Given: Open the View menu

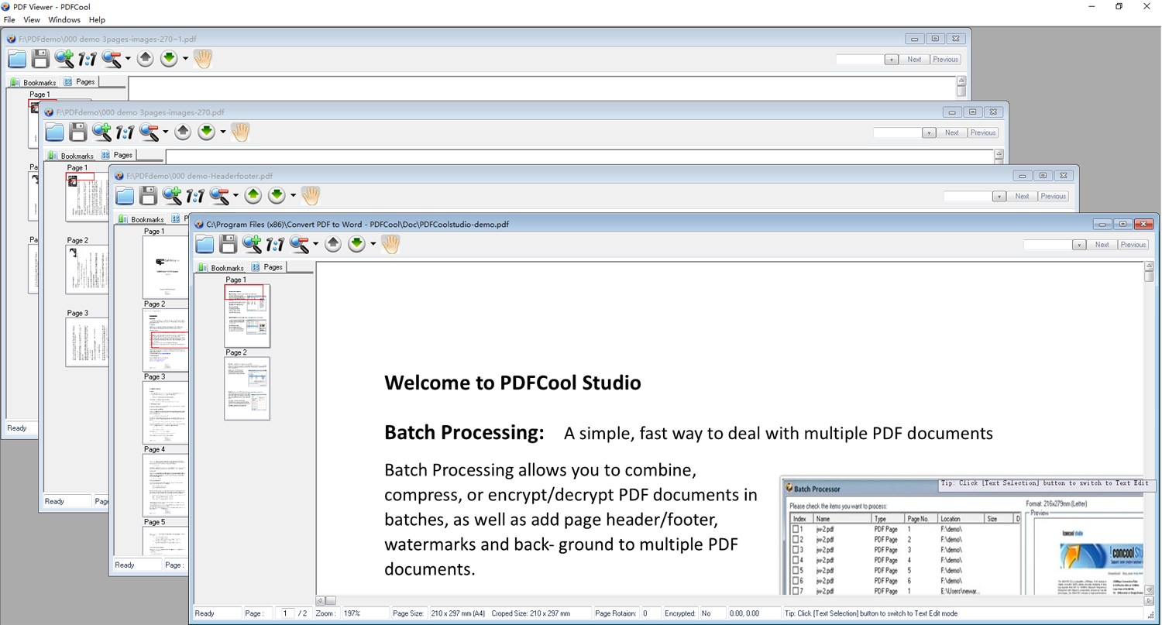Looking at the screenshot, I should pos(32,19).
